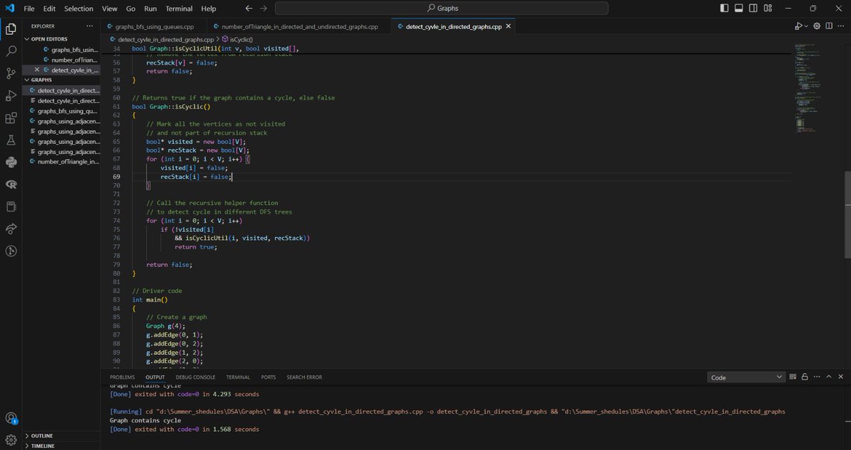851x450 pixels.
Task: Open the Python extension view
Action: pos(11,162)
